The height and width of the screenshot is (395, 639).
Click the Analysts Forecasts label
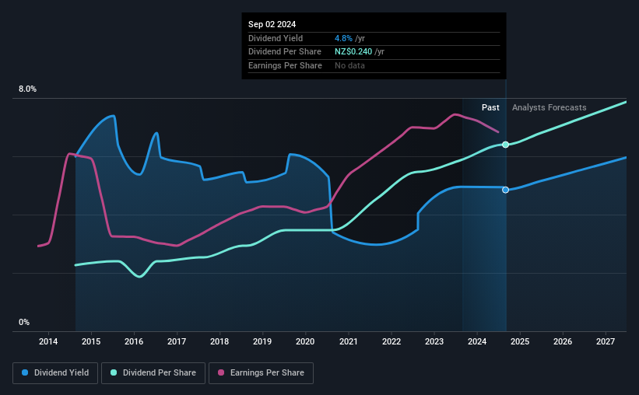[549, 107]
